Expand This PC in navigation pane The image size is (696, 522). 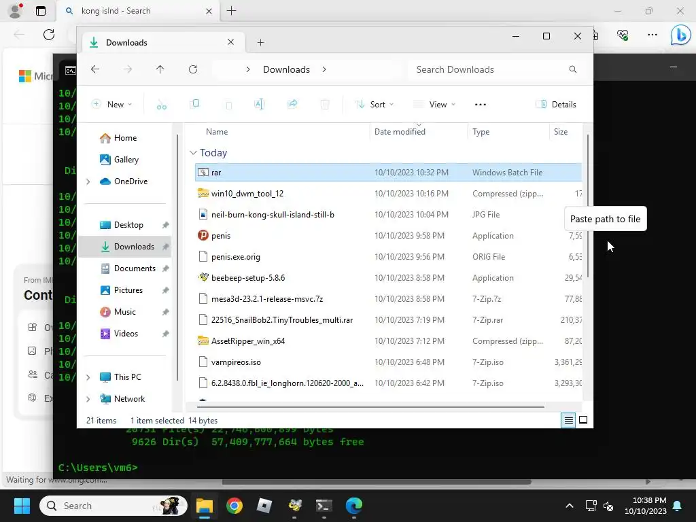tap(88, 377)
